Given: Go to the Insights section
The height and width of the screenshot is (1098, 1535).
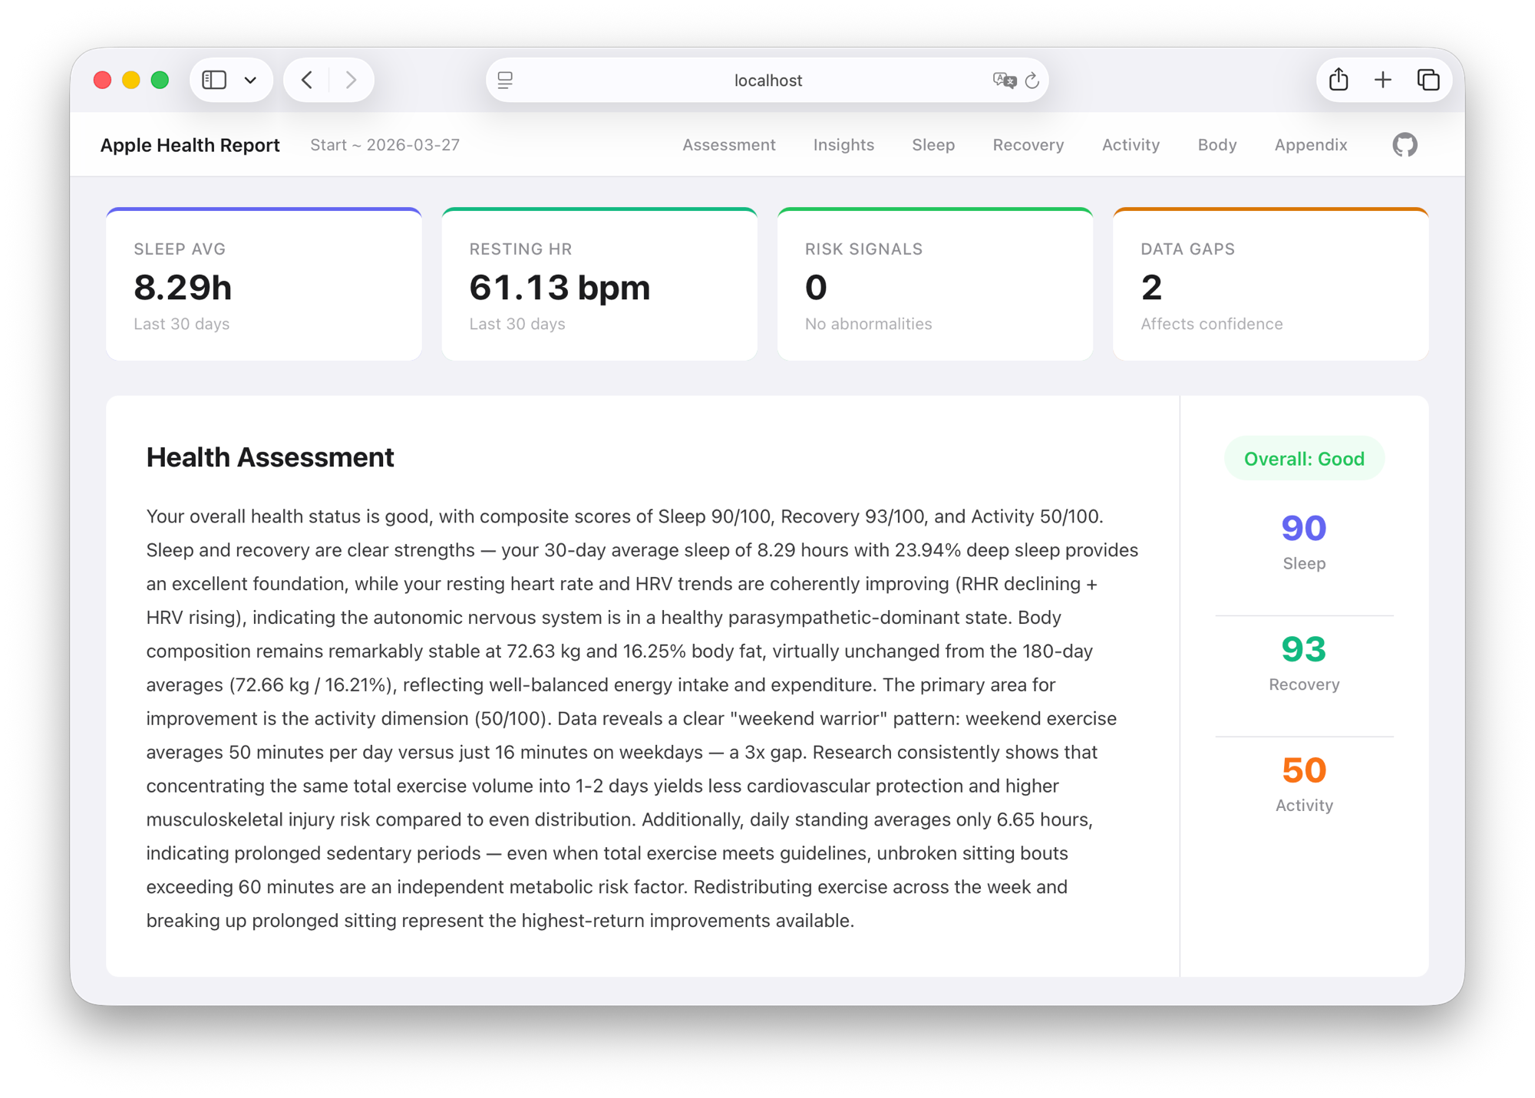Looking at the screenshot, I should 843,144.
